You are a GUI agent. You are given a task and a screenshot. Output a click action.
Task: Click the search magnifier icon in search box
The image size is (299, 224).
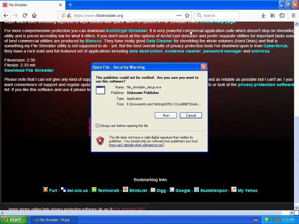(x=199, y=15)
